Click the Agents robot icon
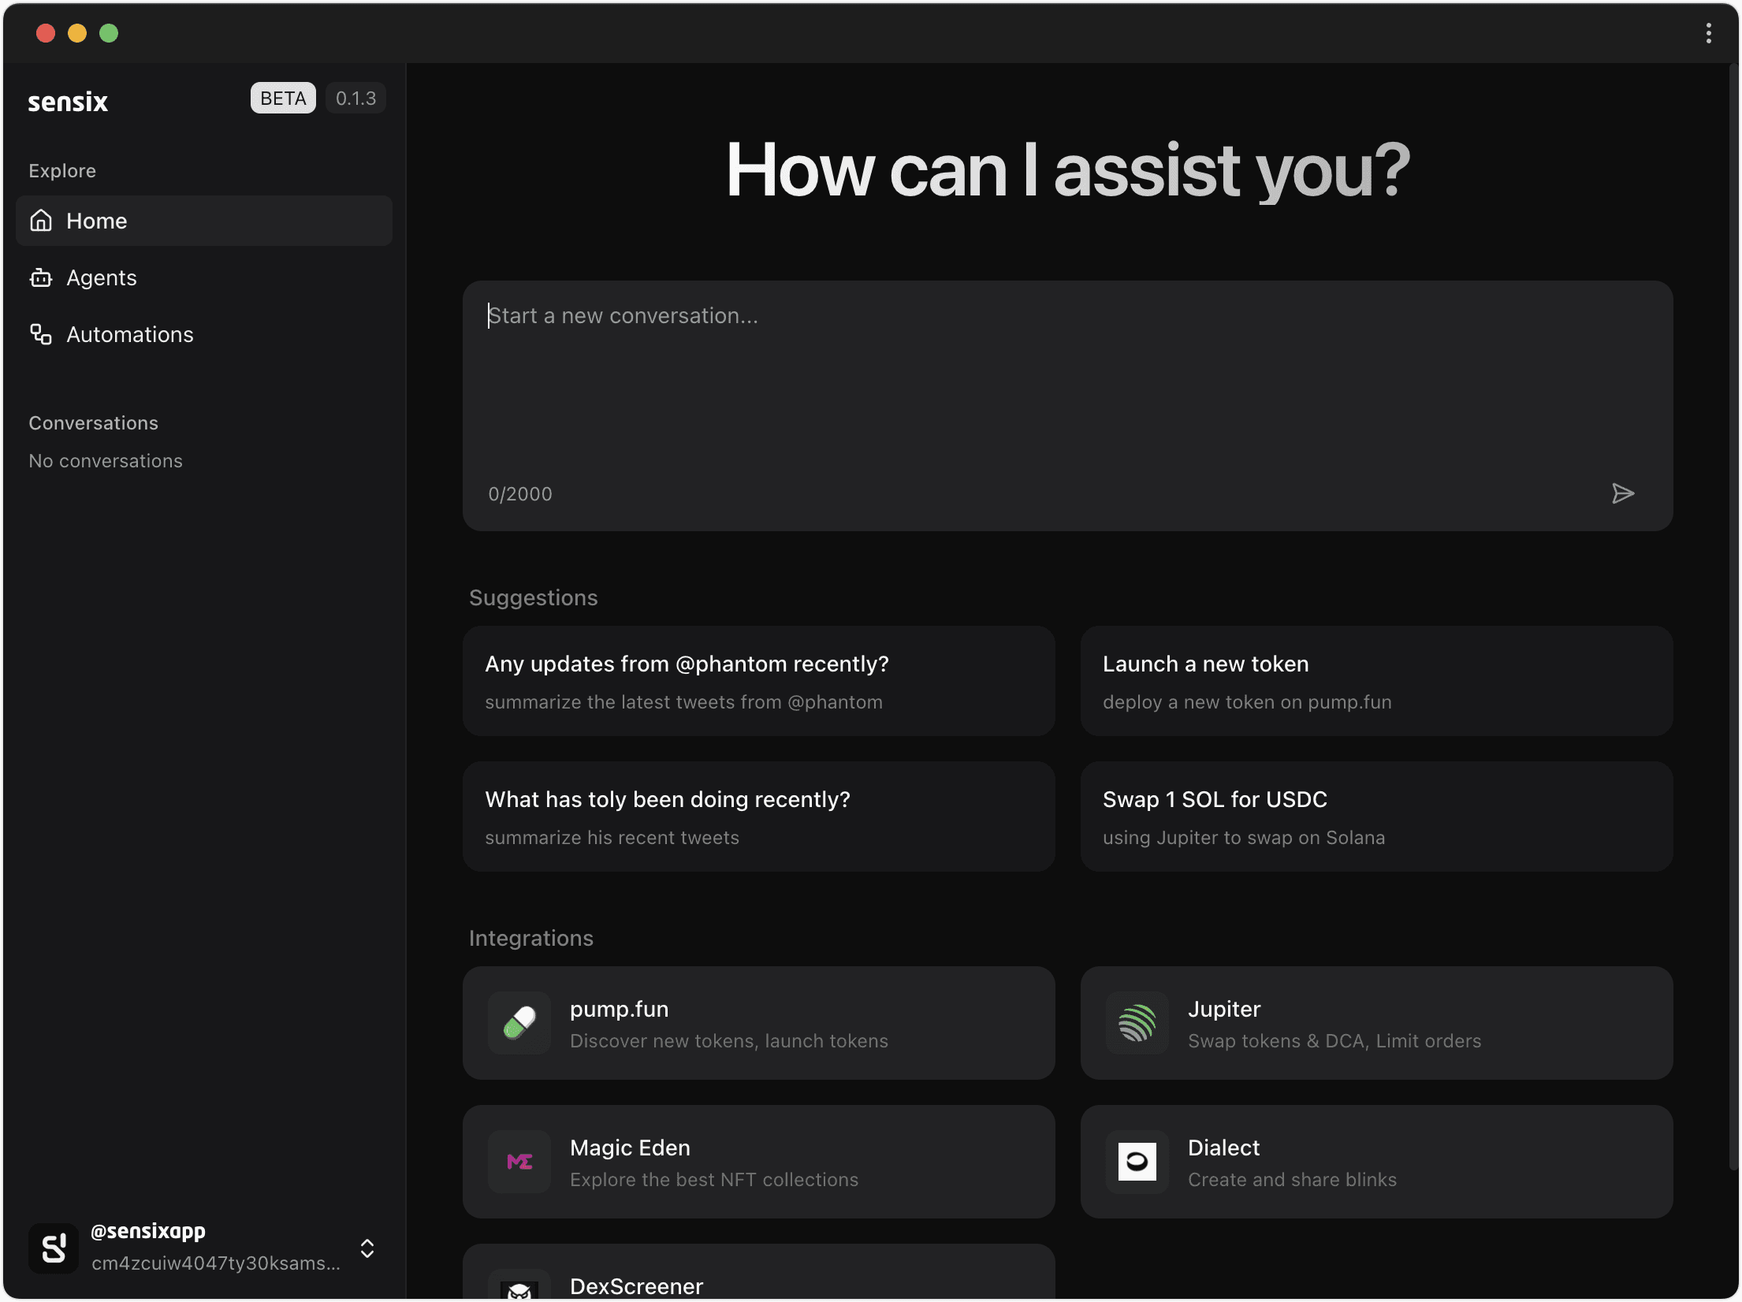1742x1302 pixels. pos(41,277)
